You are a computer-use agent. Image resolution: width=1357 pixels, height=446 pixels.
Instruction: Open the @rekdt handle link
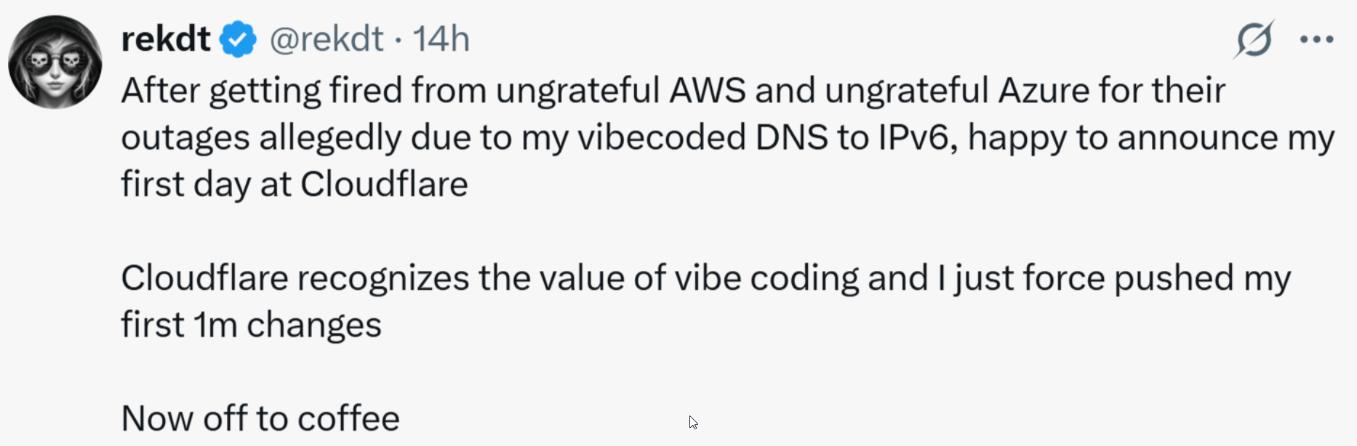pos(327,39)
